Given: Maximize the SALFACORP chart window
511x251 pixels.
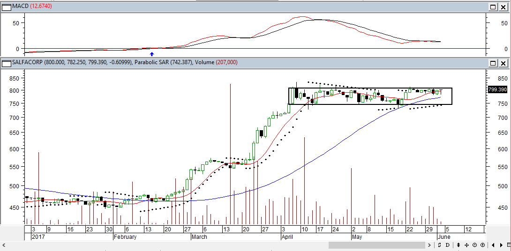Looking at the screenshot, I should pyautogui.click(x=493, y=63).
